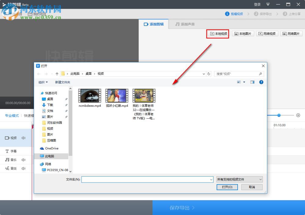Open the title bar dropdown menu arrow

(x=268, y=4)
